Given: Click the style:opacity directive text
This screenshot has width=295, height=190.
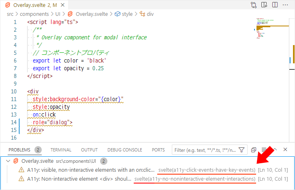Looking at the screenshot, I should tap(51, 107).
